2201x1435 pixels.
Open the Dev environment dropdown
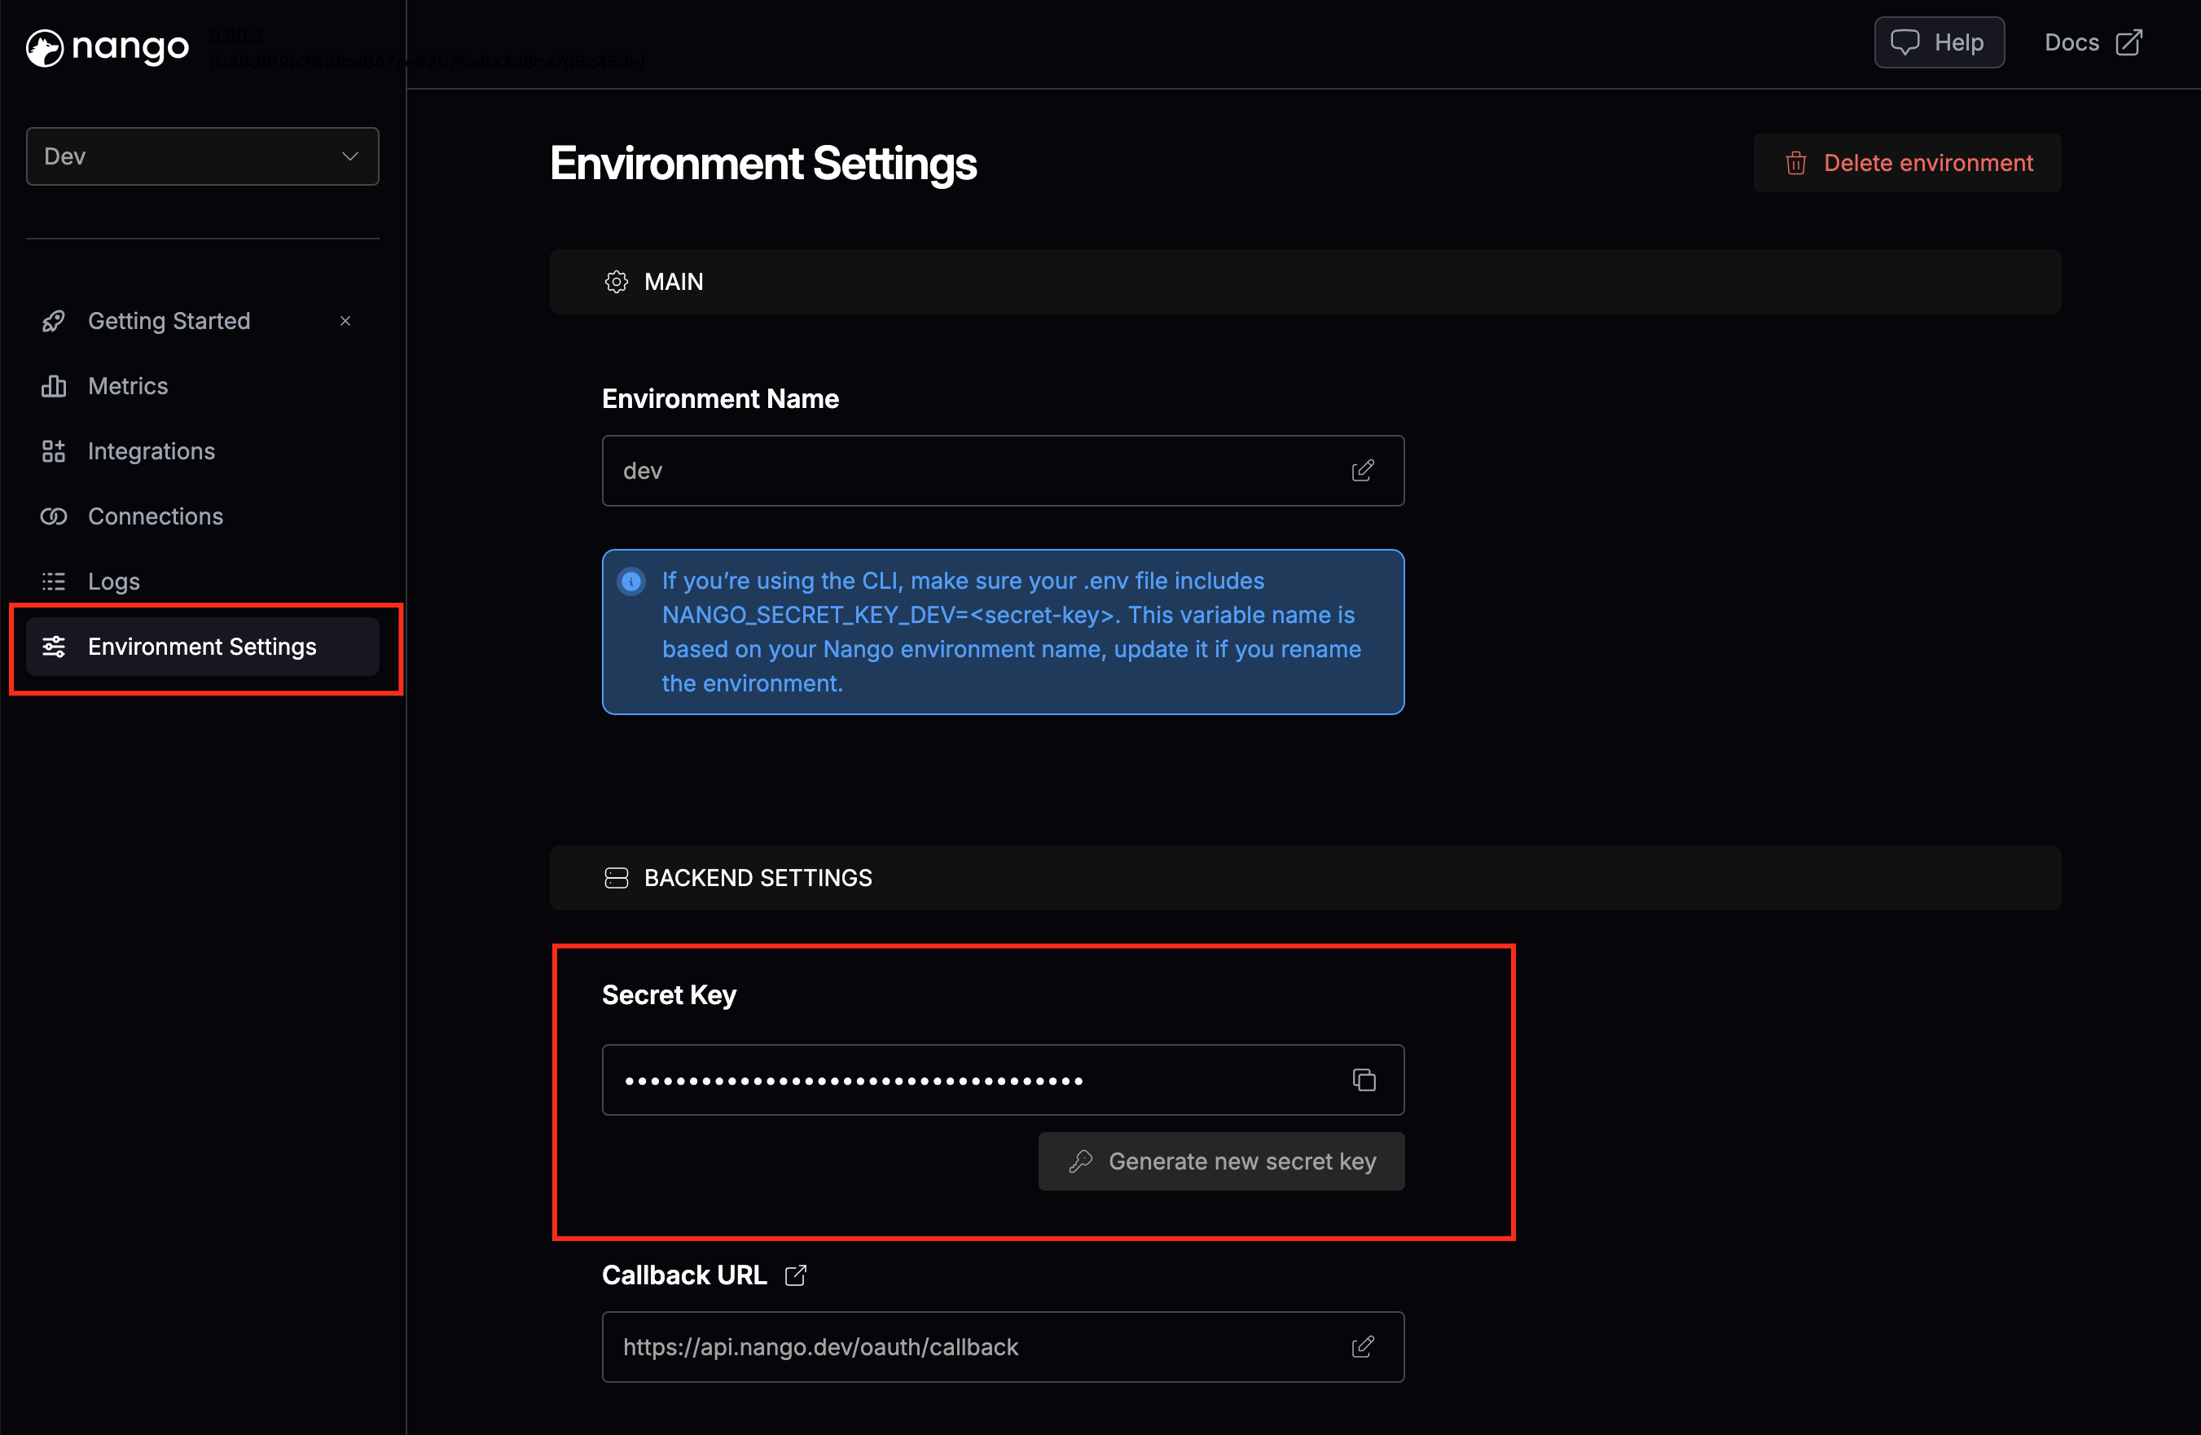[203, 156]
